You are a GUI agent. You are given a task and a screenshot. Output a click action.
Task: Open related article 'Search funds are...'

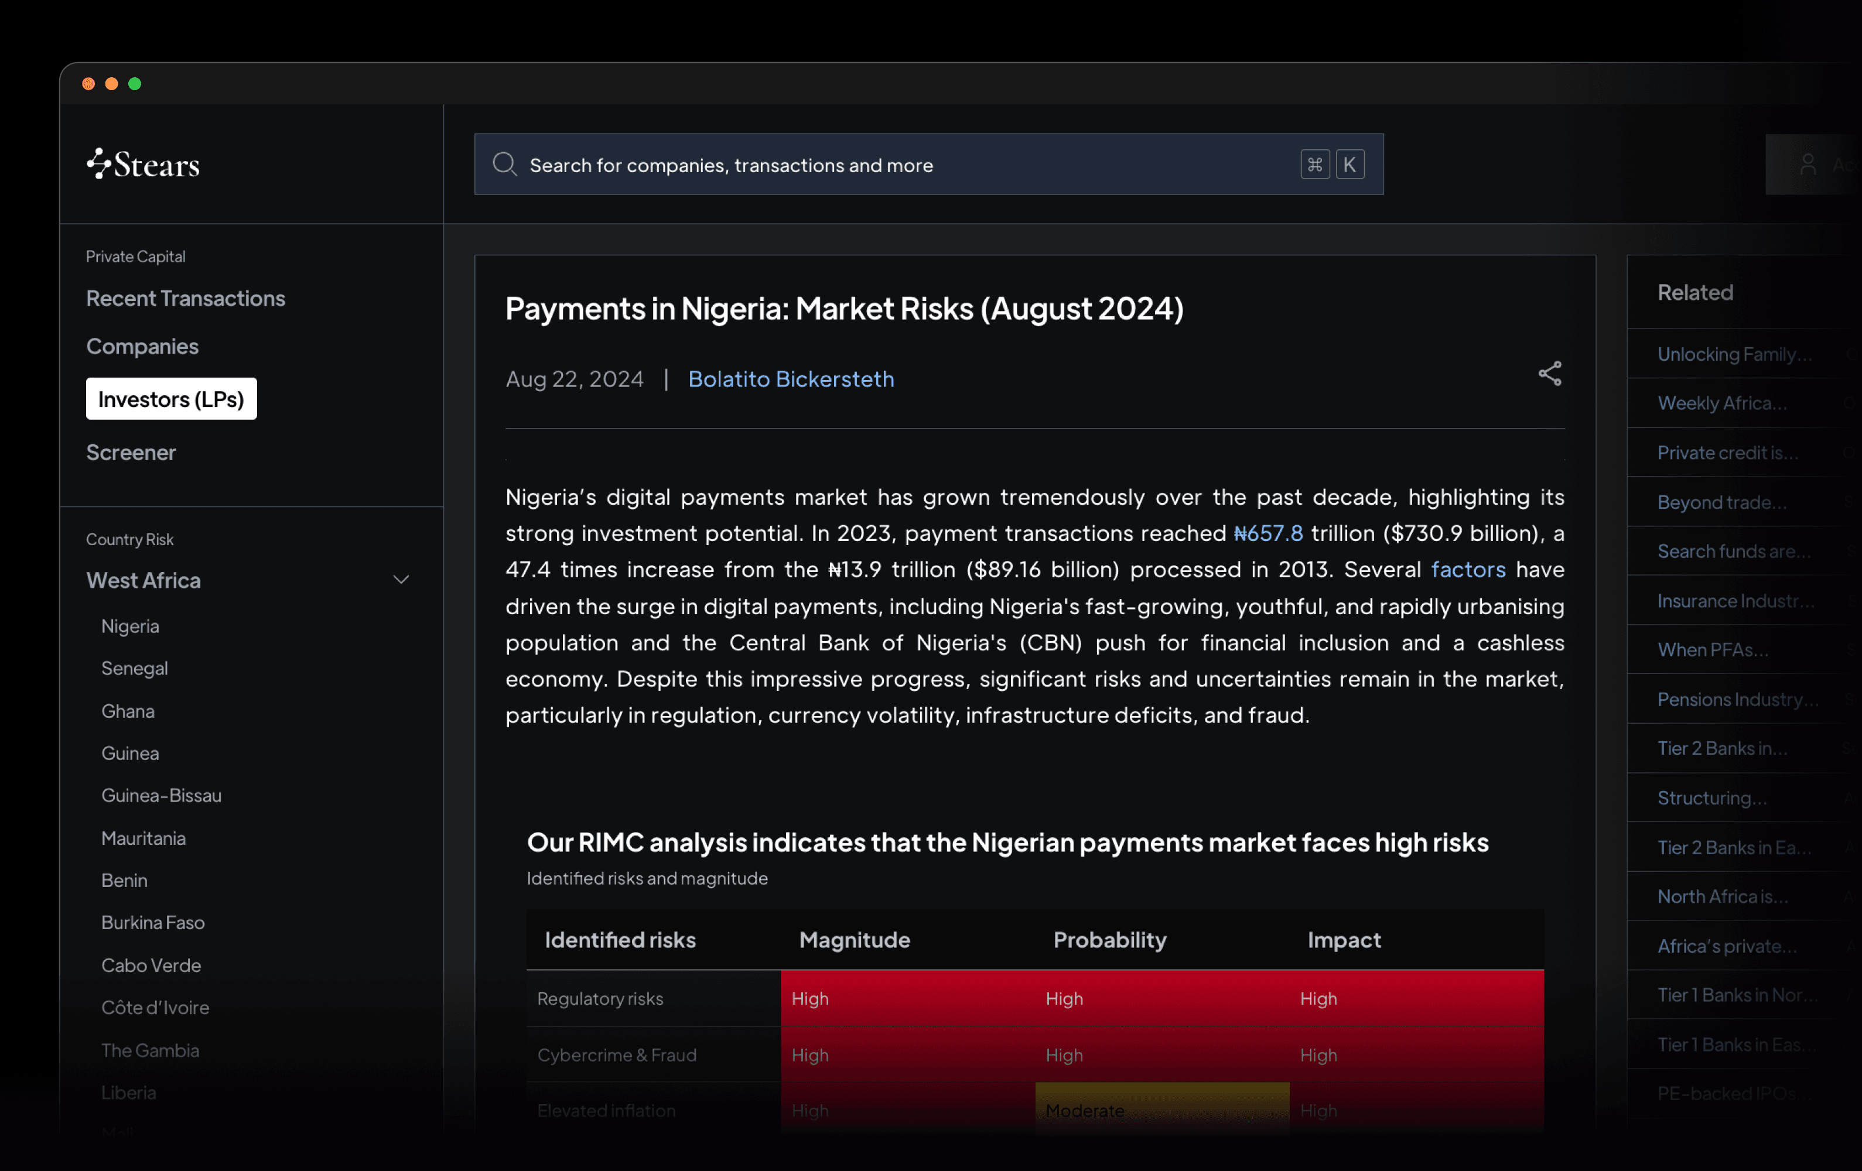click(x=1734, y=551)
